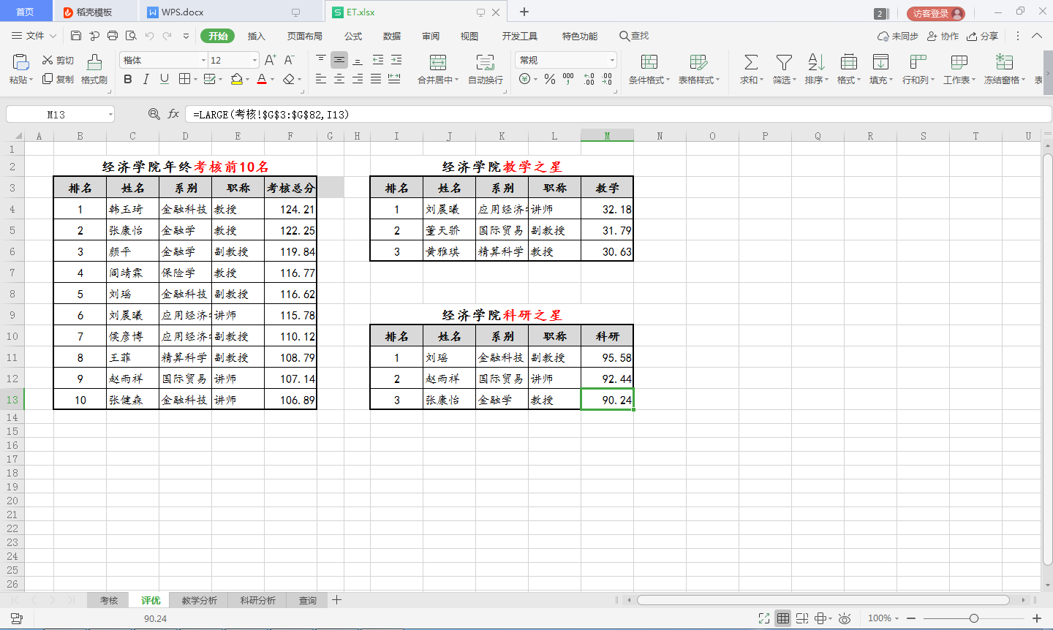1053x630 pixels.
Task: Switch to the 考核 sheet tab
Action: (109, 600)
